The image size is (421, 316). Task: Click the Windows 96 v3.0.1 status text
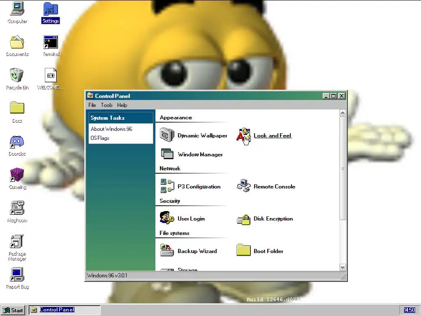(x=107, y=275)
